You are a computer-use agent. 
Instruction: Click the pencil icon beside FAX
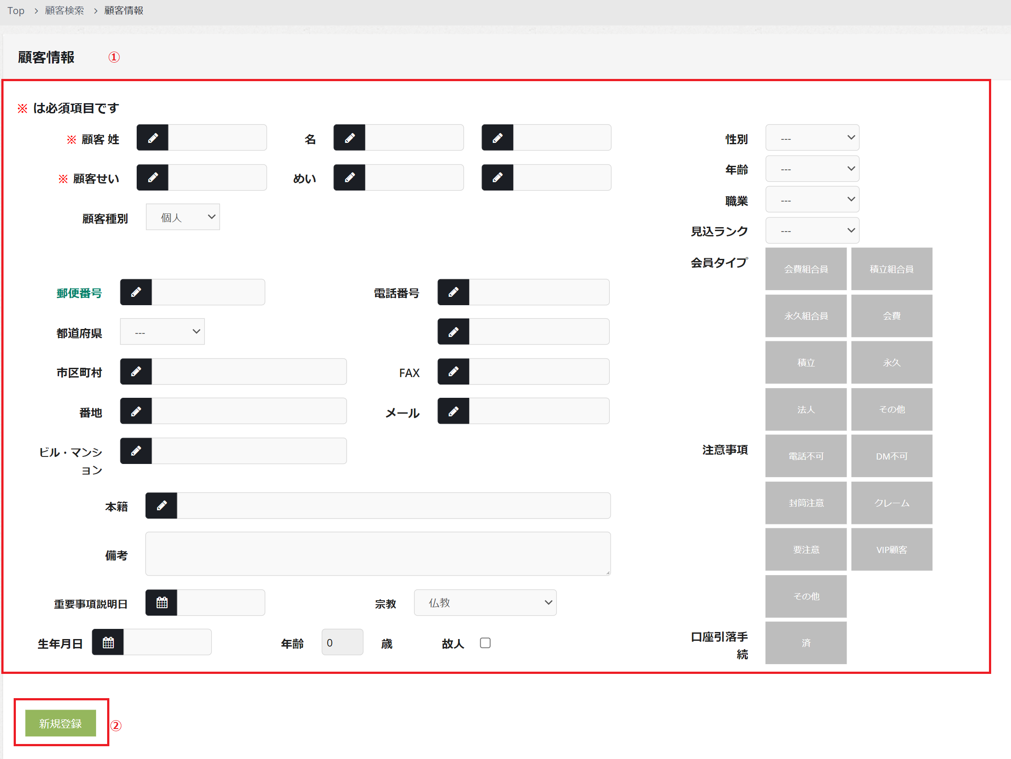pyautogui.click(x=453, y=372)
